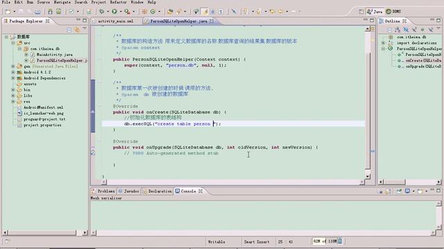The width and height of the screenshot is (444, 249).
Task: Collapse all in Outline view toolbar
Action: [390, 30]
